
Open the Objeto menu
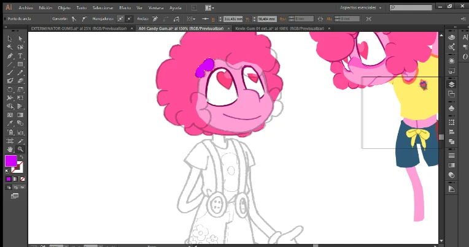pos(64,8)
